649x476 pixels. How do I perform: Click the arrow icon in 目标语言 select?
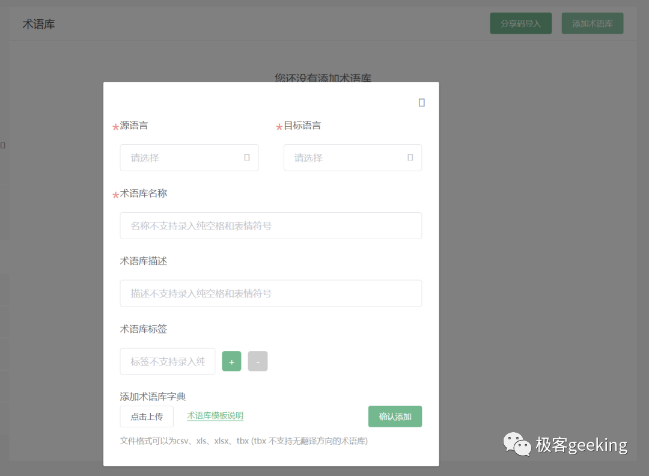point(410,157)
